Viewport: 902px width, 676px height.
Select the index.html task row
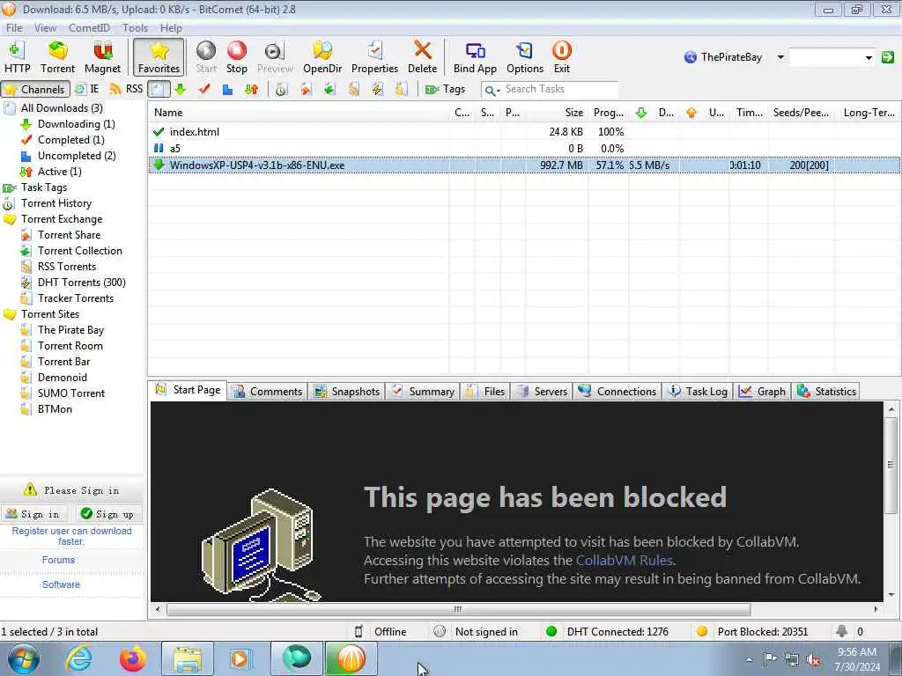tap(523, 132)
